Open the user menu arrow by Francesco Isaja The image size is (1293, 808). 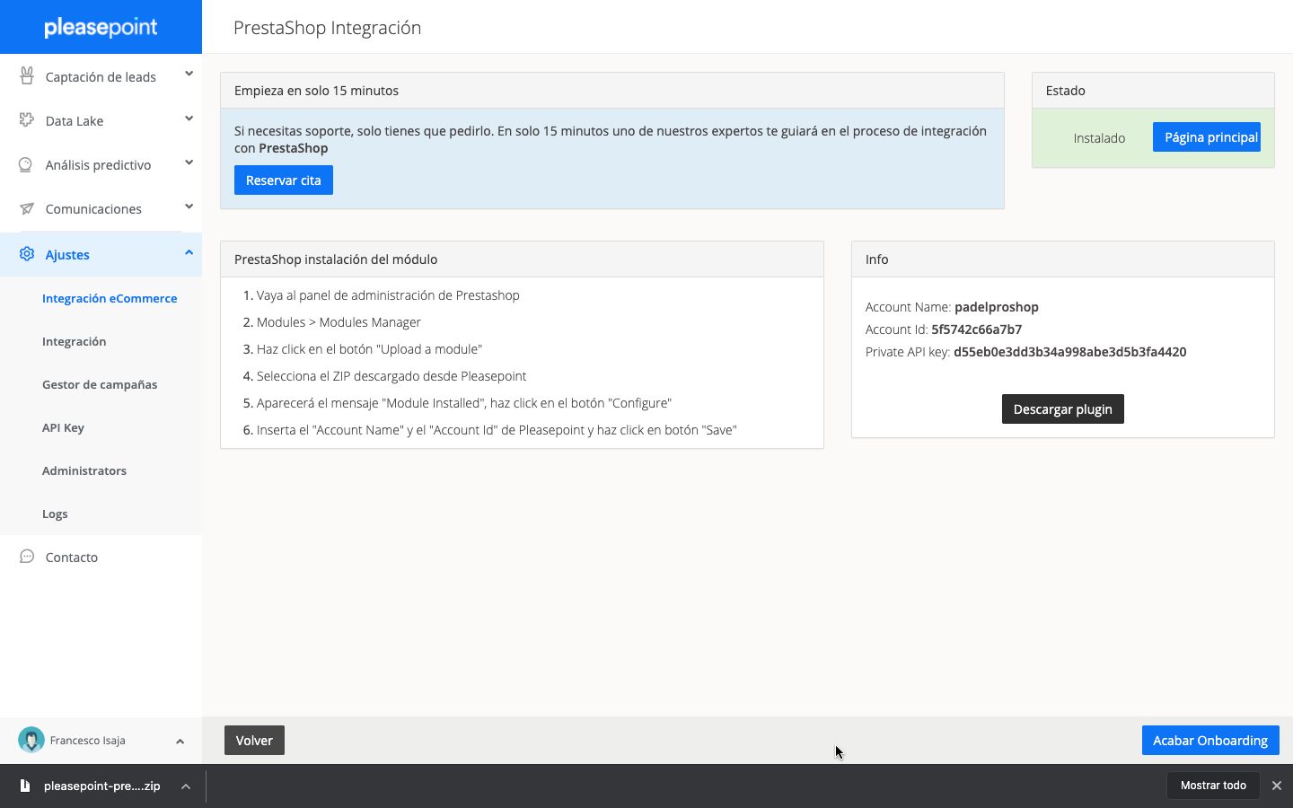click(x=180, y=741)
